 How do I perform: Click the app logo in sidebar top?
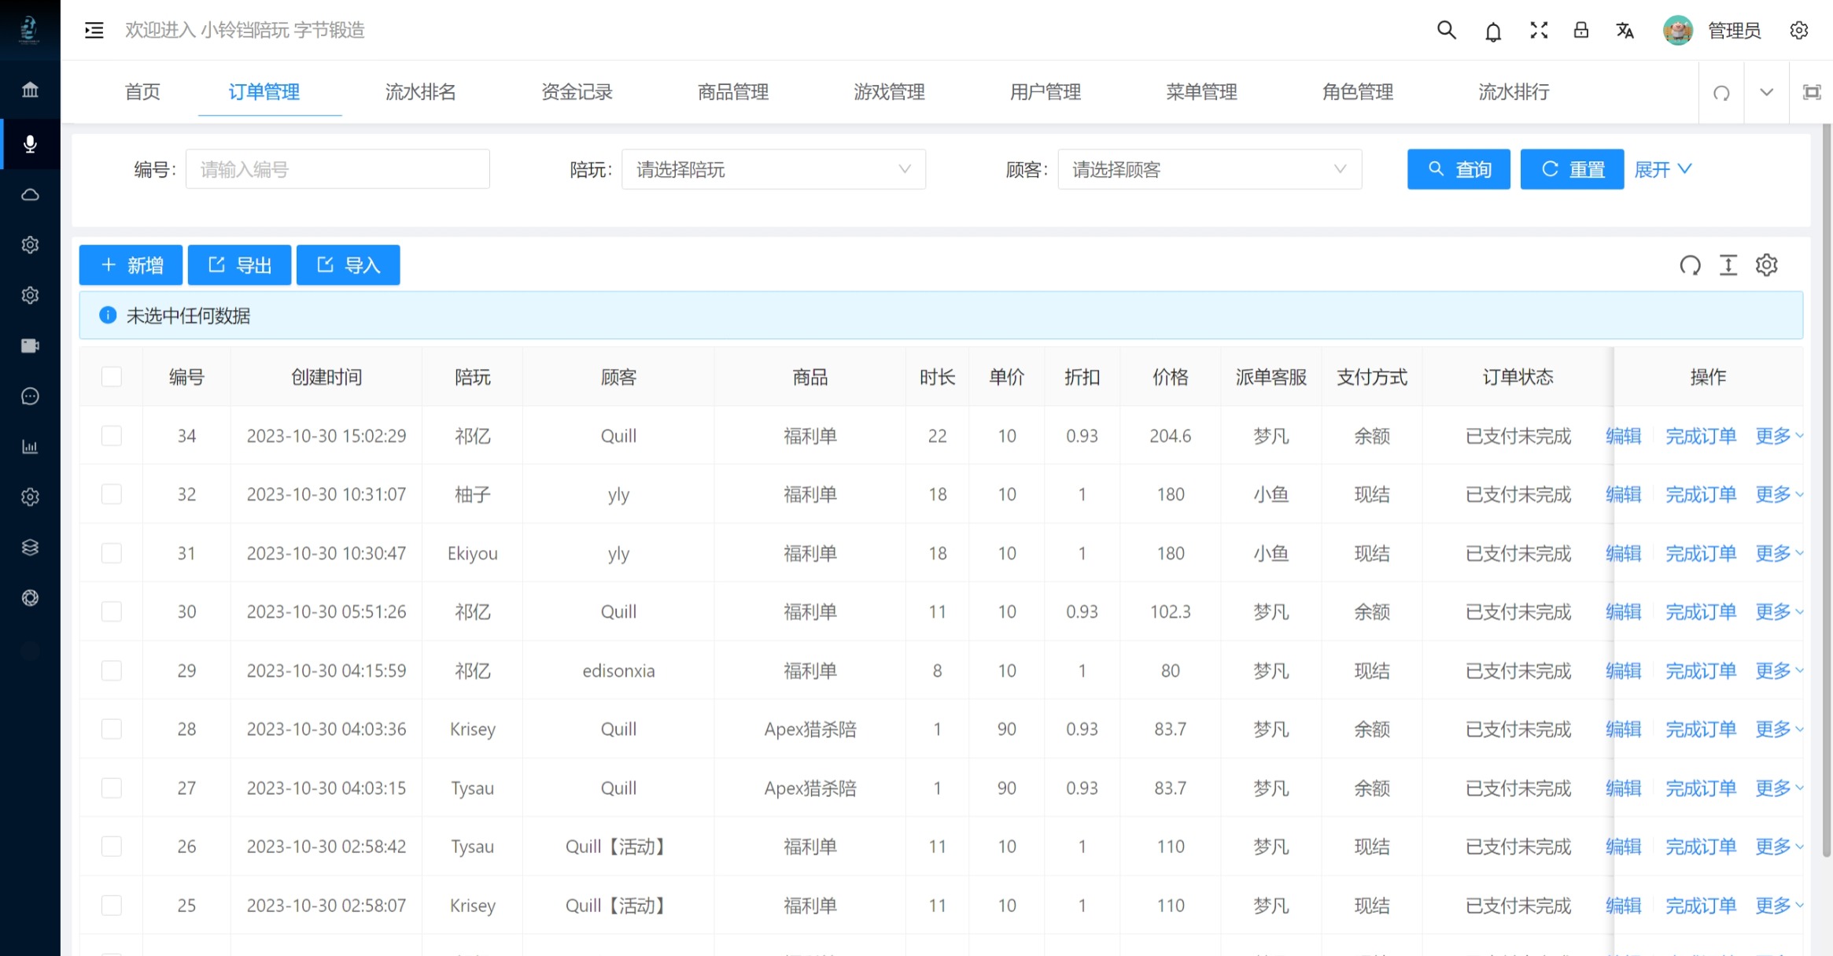pos(30,30)
